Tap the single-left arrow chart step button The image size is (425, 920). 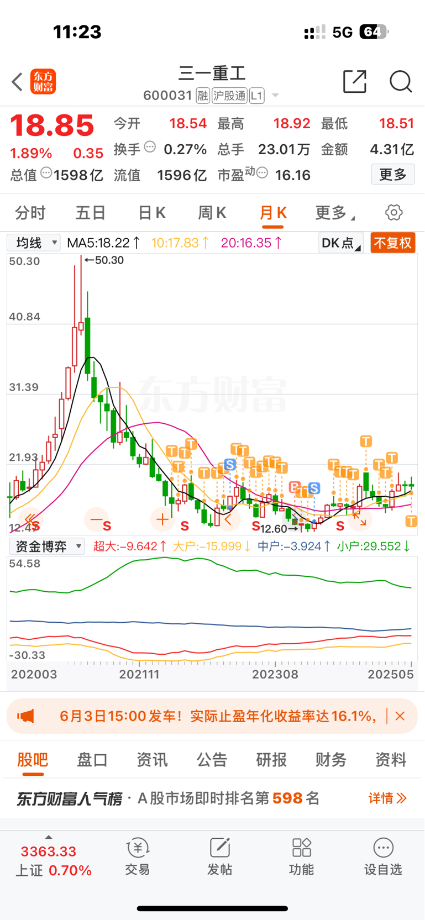click(228, 519)
